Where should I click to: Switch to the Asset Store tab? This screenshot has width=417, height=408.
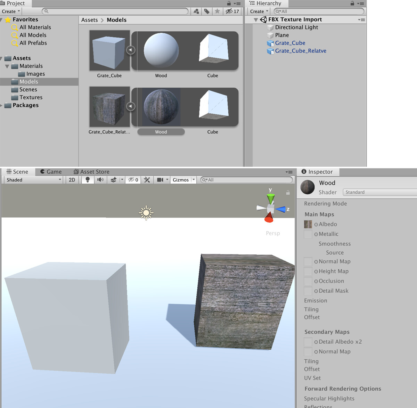point(91,171)
